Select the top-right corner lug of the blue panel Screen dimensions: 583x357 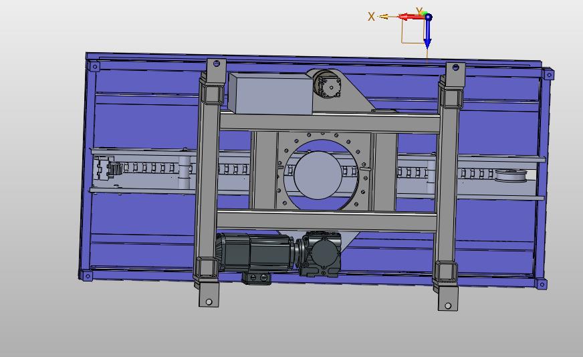tap(549, 74)
